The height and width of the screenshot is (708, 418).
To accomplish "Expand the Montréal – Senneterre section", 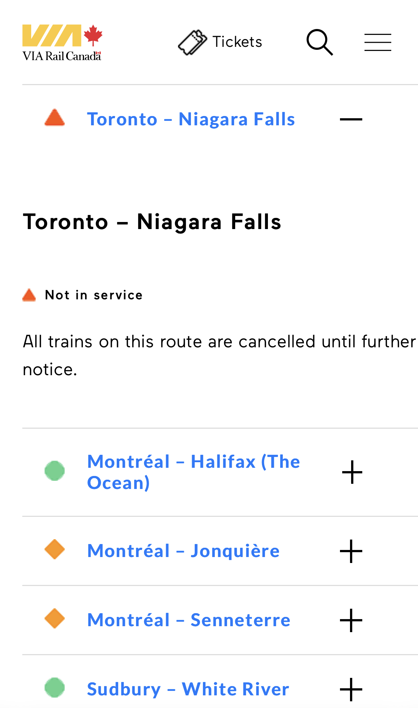I will click(351, 620).
